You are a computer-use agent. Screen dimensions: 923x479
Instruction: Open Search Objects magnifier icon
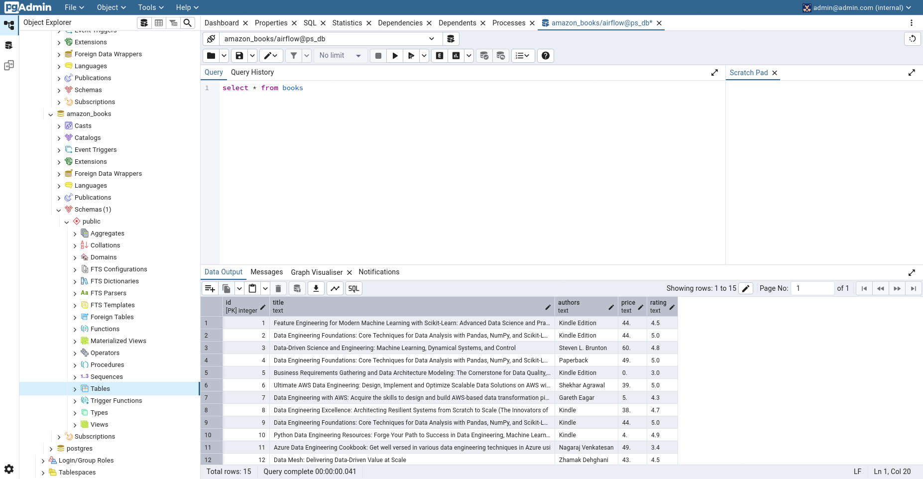tap(188, 23)
